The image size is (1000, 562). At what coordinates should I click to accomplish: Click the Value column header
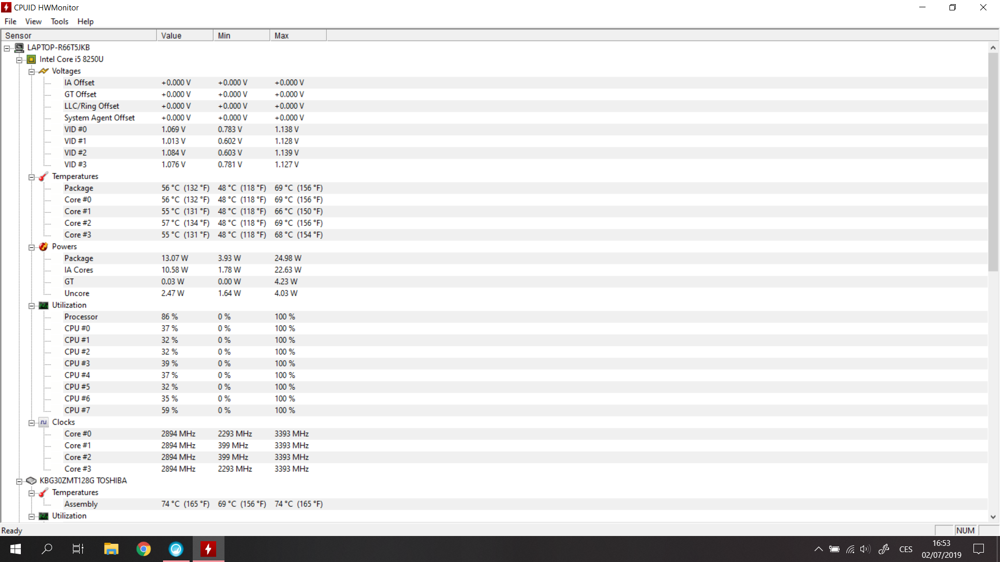(184, 35)
